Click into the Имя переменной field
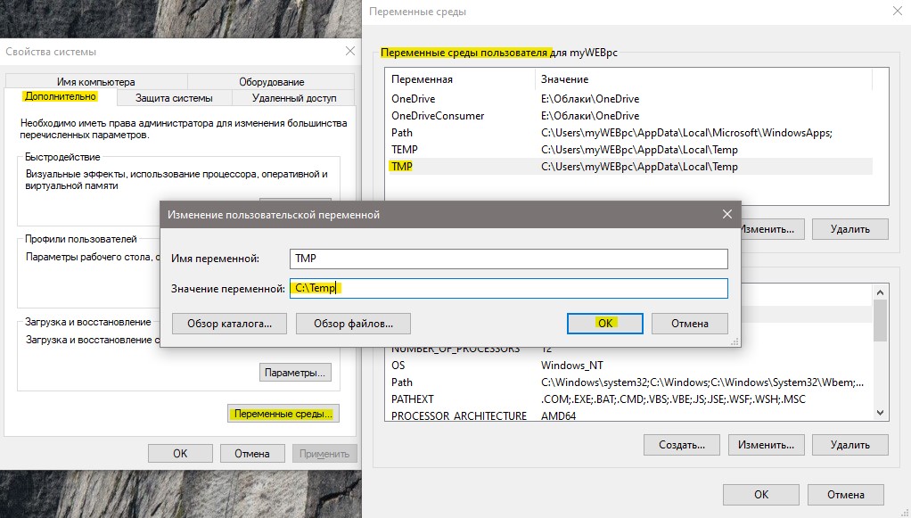 [x=508, y=259]
